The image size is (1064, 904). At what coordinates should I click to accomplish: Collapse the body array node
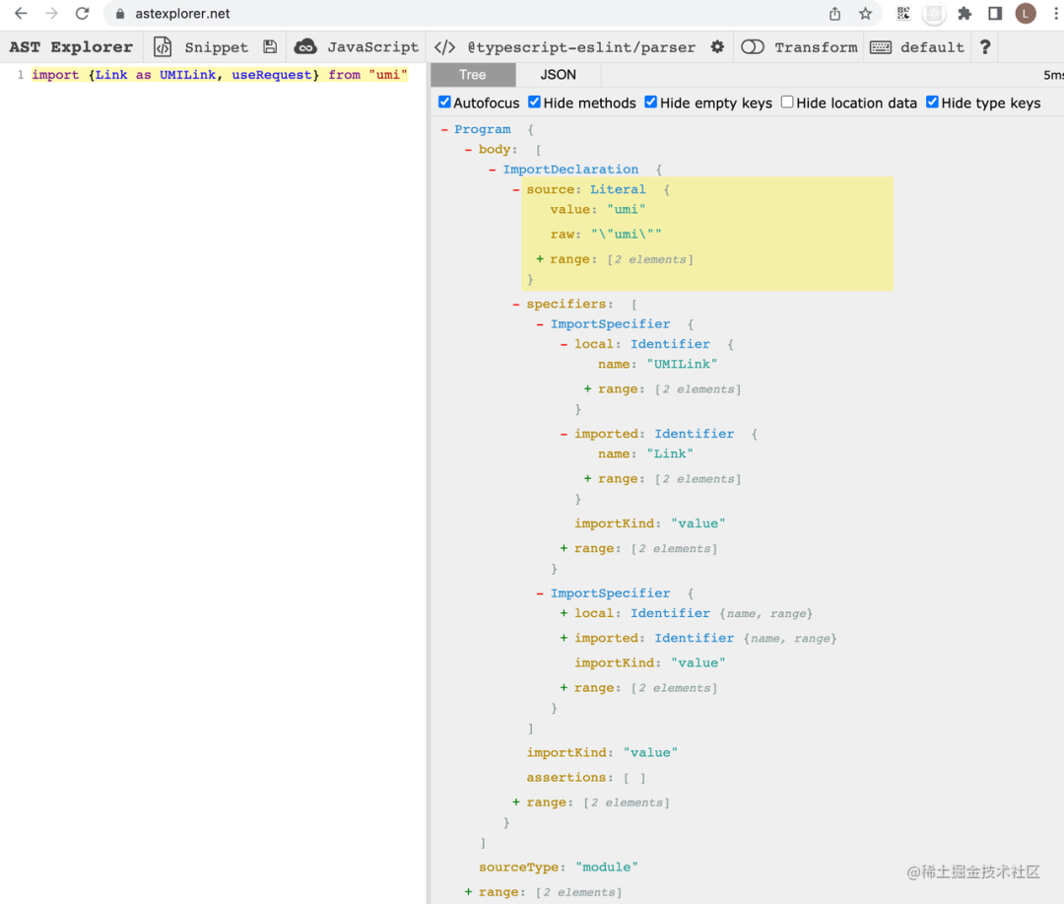(468, 150)
